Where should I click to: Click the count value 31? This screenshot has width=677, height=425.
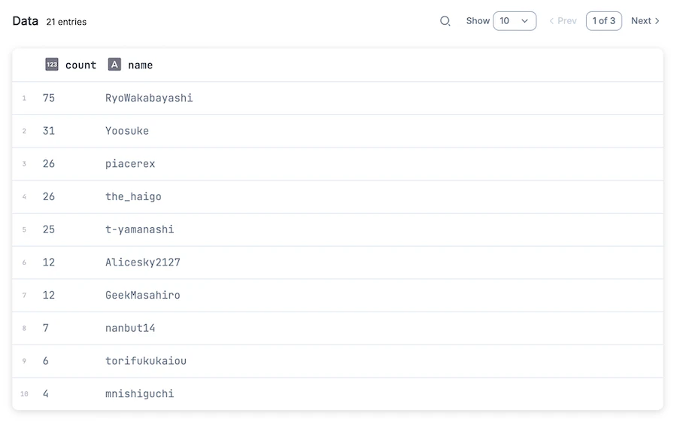tap(49, 131)
